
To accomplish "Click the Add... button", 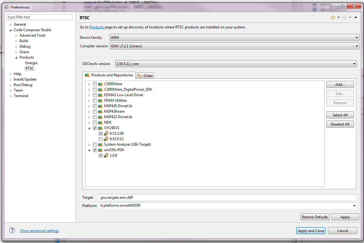I will pos(340,85).
